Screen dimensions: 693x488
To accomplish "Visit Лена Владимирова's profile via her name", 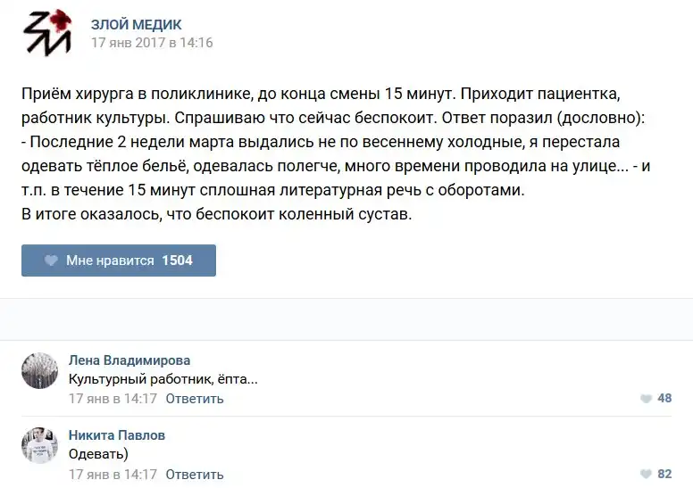I will click(129, 360).
